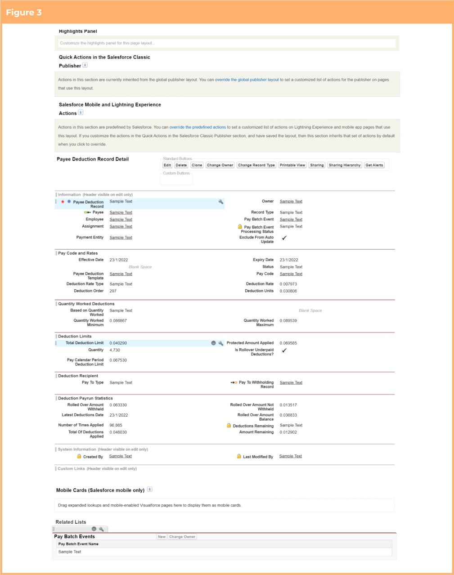Click the info icon beside Actions heading

point(81,112)
